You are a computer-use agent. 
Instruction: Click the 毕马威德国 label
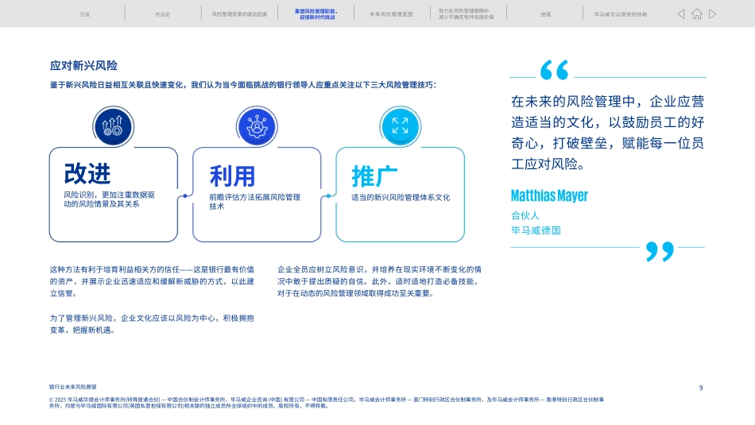pos(536,230)
